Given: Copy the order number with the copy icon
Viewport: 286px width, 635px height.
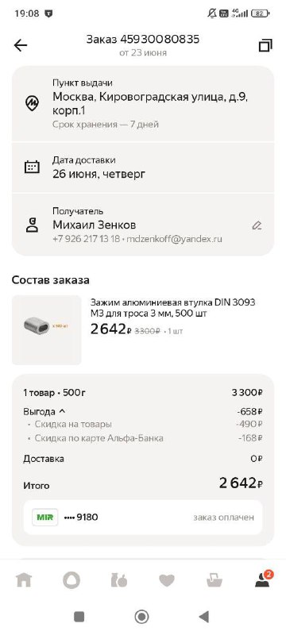Looking at the screenshot, I should [x=265, y=45].
